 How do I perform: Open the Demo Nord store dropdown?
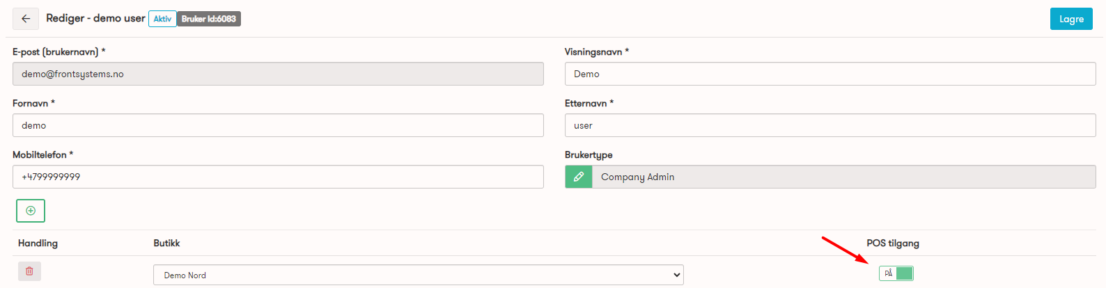click(x=419, y=275)
